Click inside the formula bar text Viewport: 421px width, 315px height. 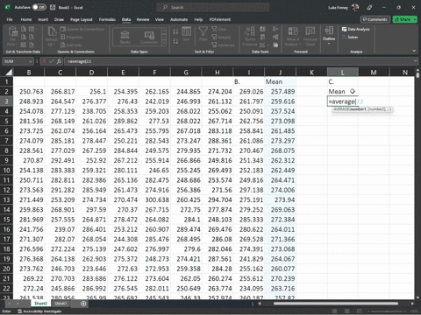click(79, 61)
